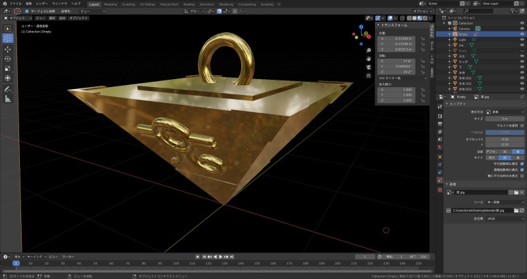
Task: Open the XYZ オイラー角 rotation mode dropdown
Action: coord(402,78)
